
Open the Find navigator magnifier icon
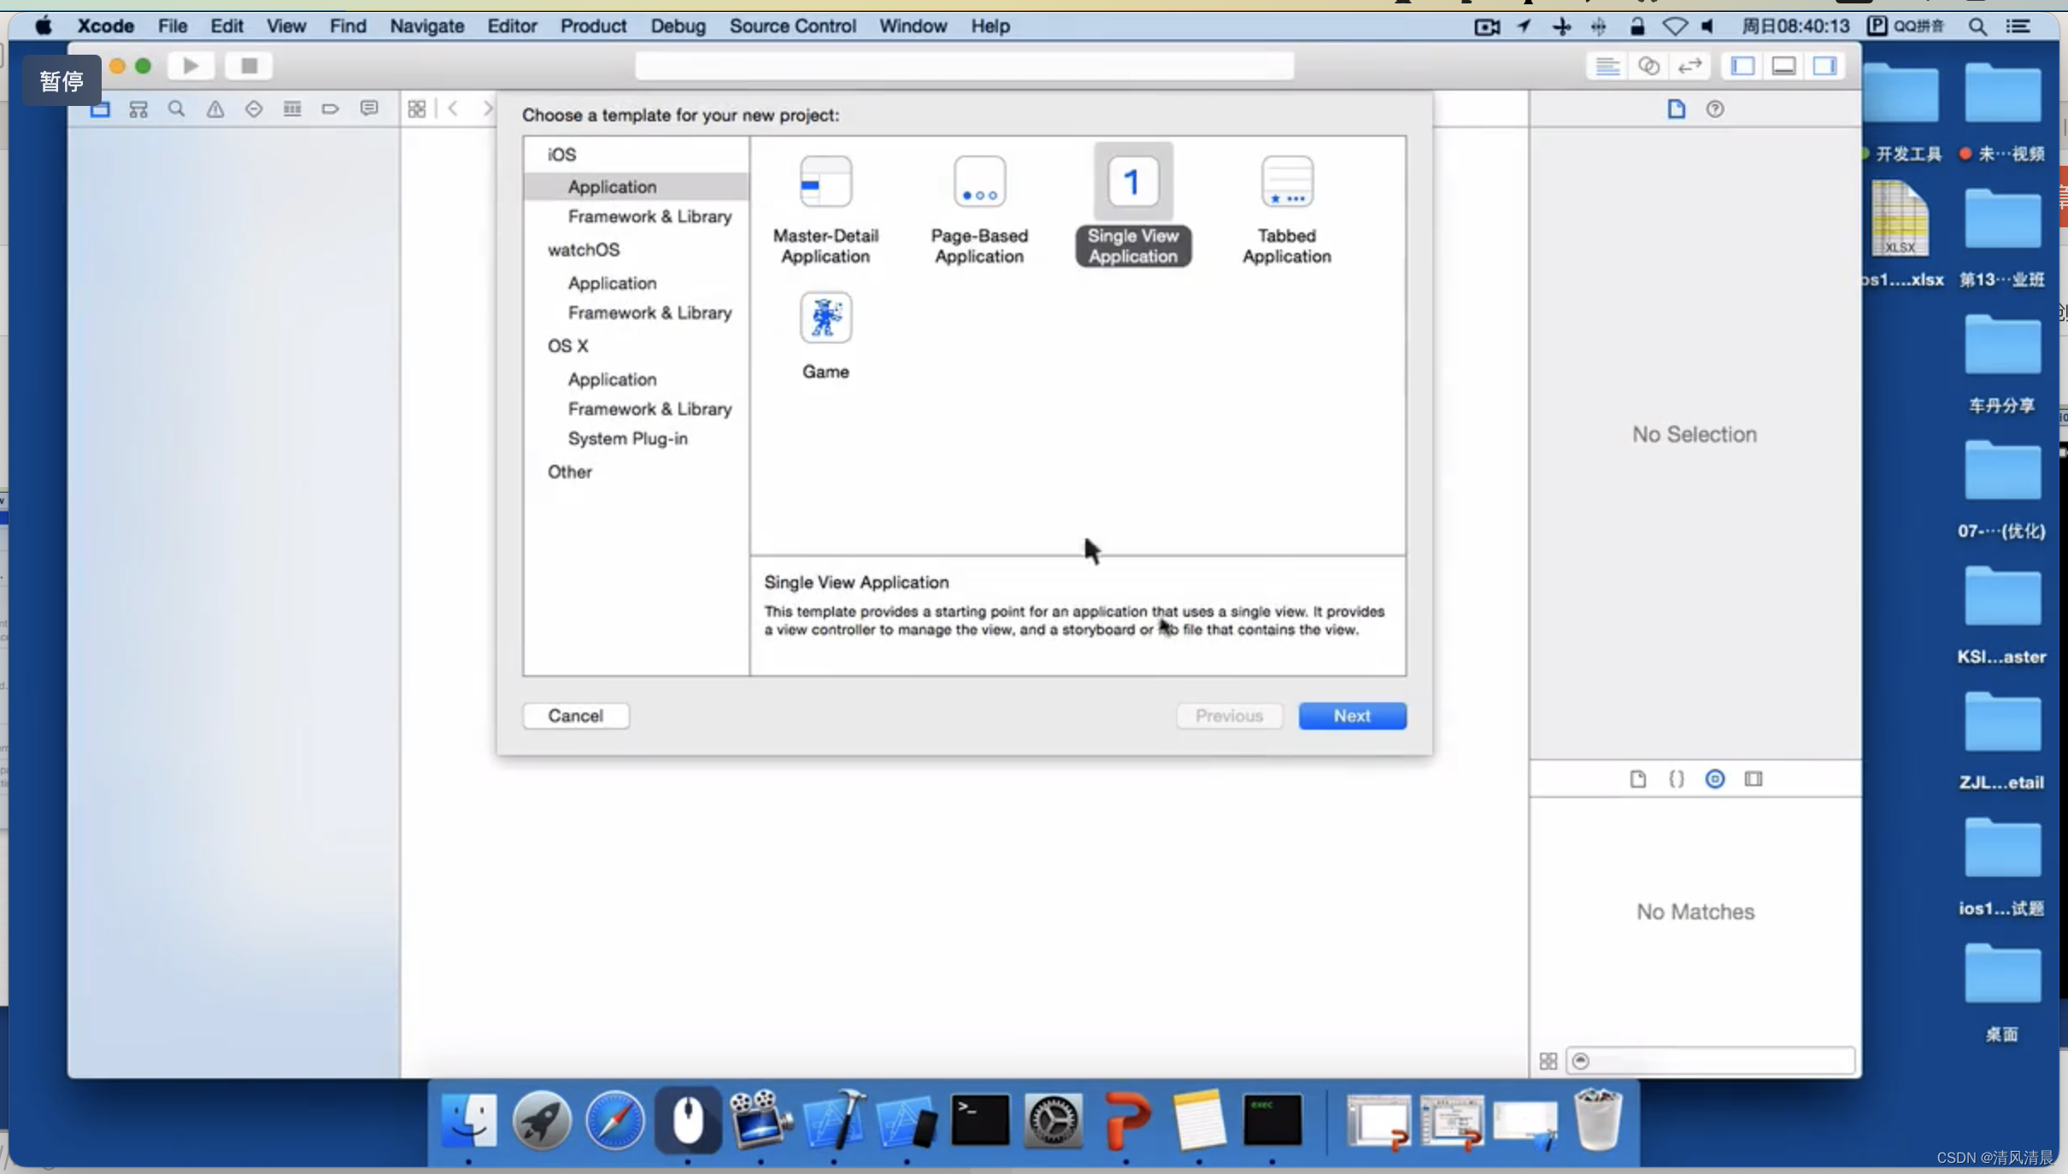177,109
